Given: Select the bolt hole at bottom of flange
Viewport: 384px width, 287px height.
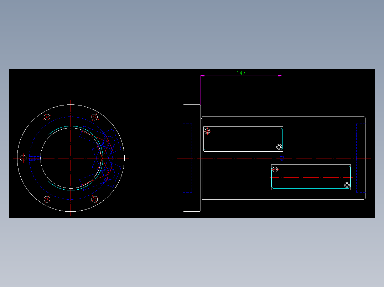Looking at the screenshot, I should click(x=47, y=199).
